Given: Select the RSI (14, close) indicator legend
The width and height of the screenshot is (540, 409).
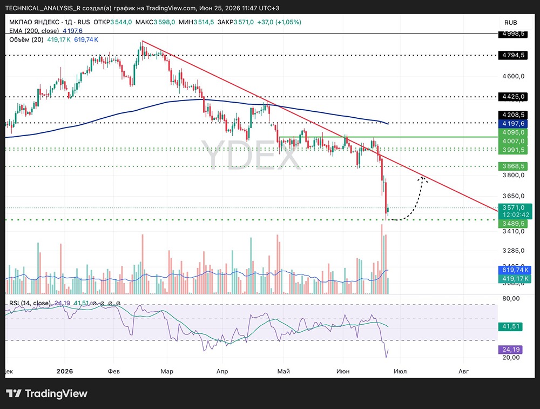Looking at the screenshot, I should click(30, 303).
